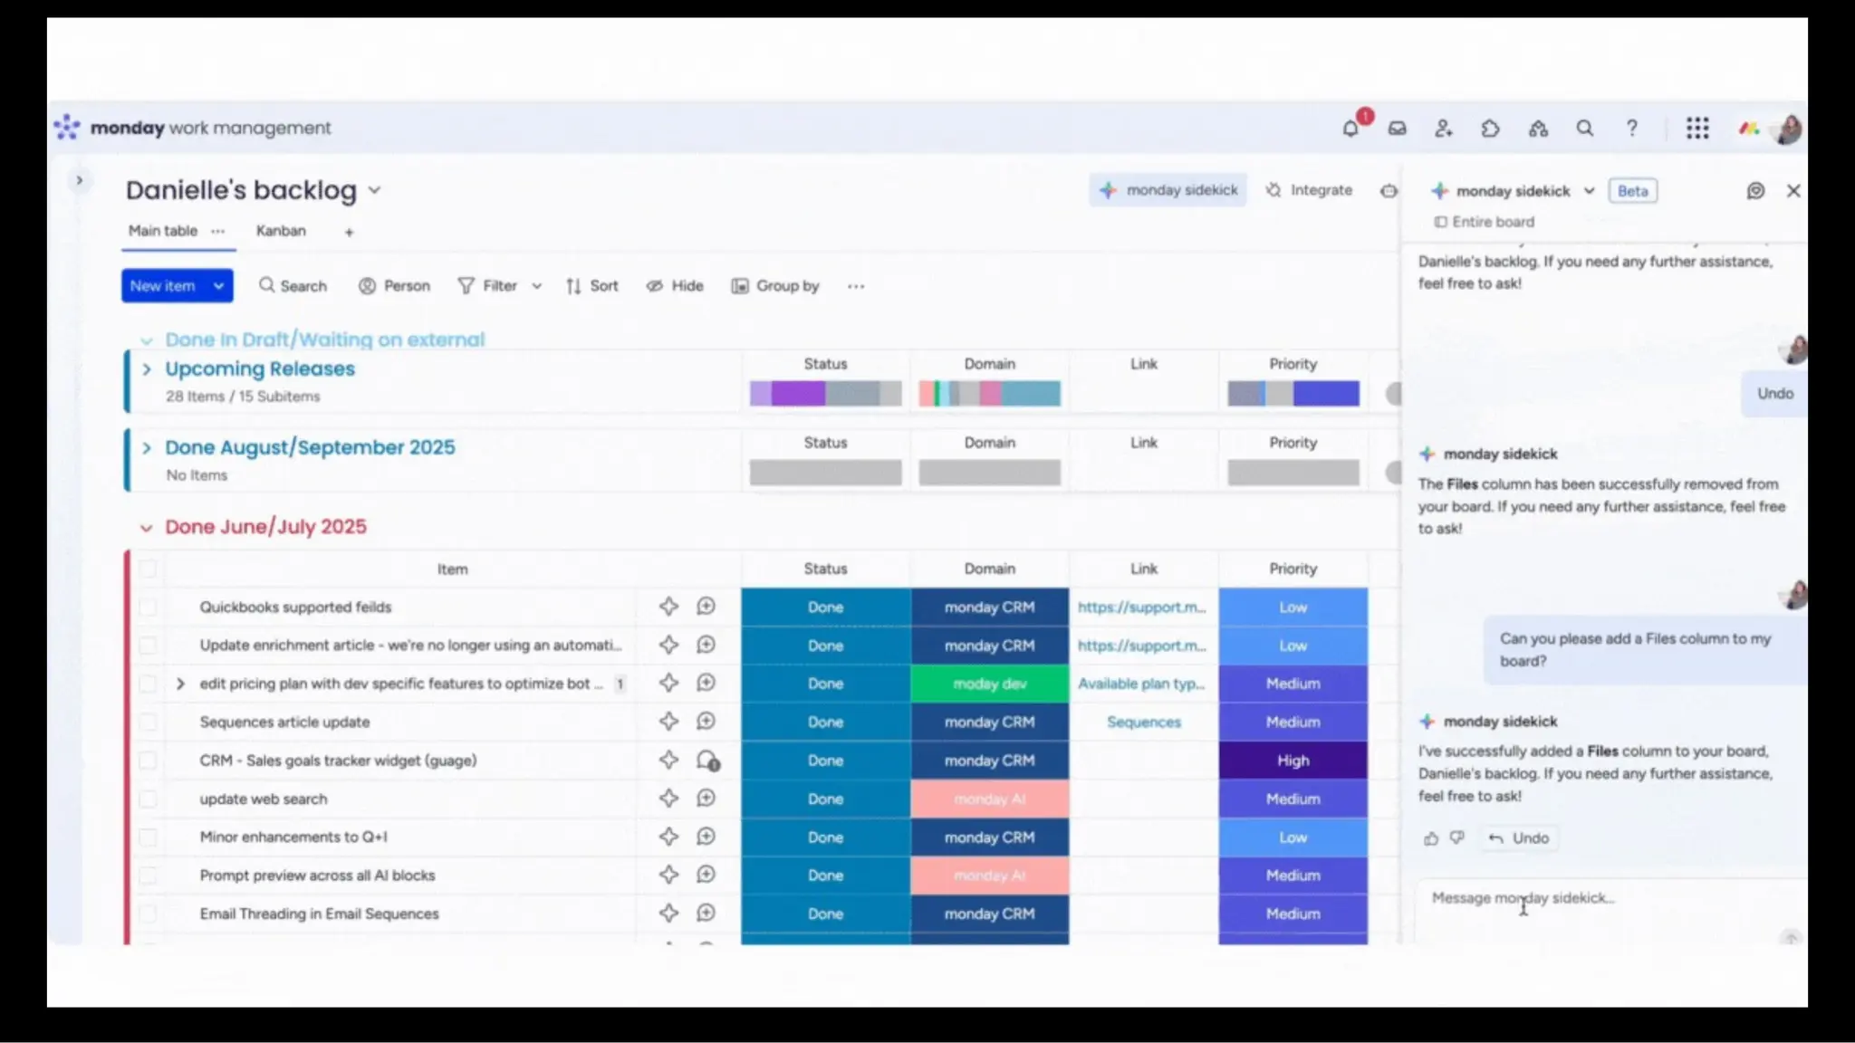Open the help question mark icon
The width and height of the screenshot is (1855, 1043).
pyautogui.click(x=1631, y=129)
